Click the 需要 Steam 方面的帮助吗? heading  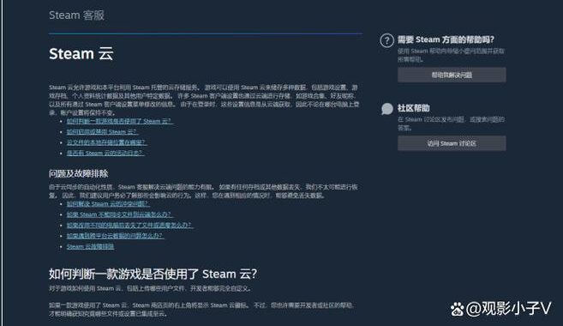point(446,39)
